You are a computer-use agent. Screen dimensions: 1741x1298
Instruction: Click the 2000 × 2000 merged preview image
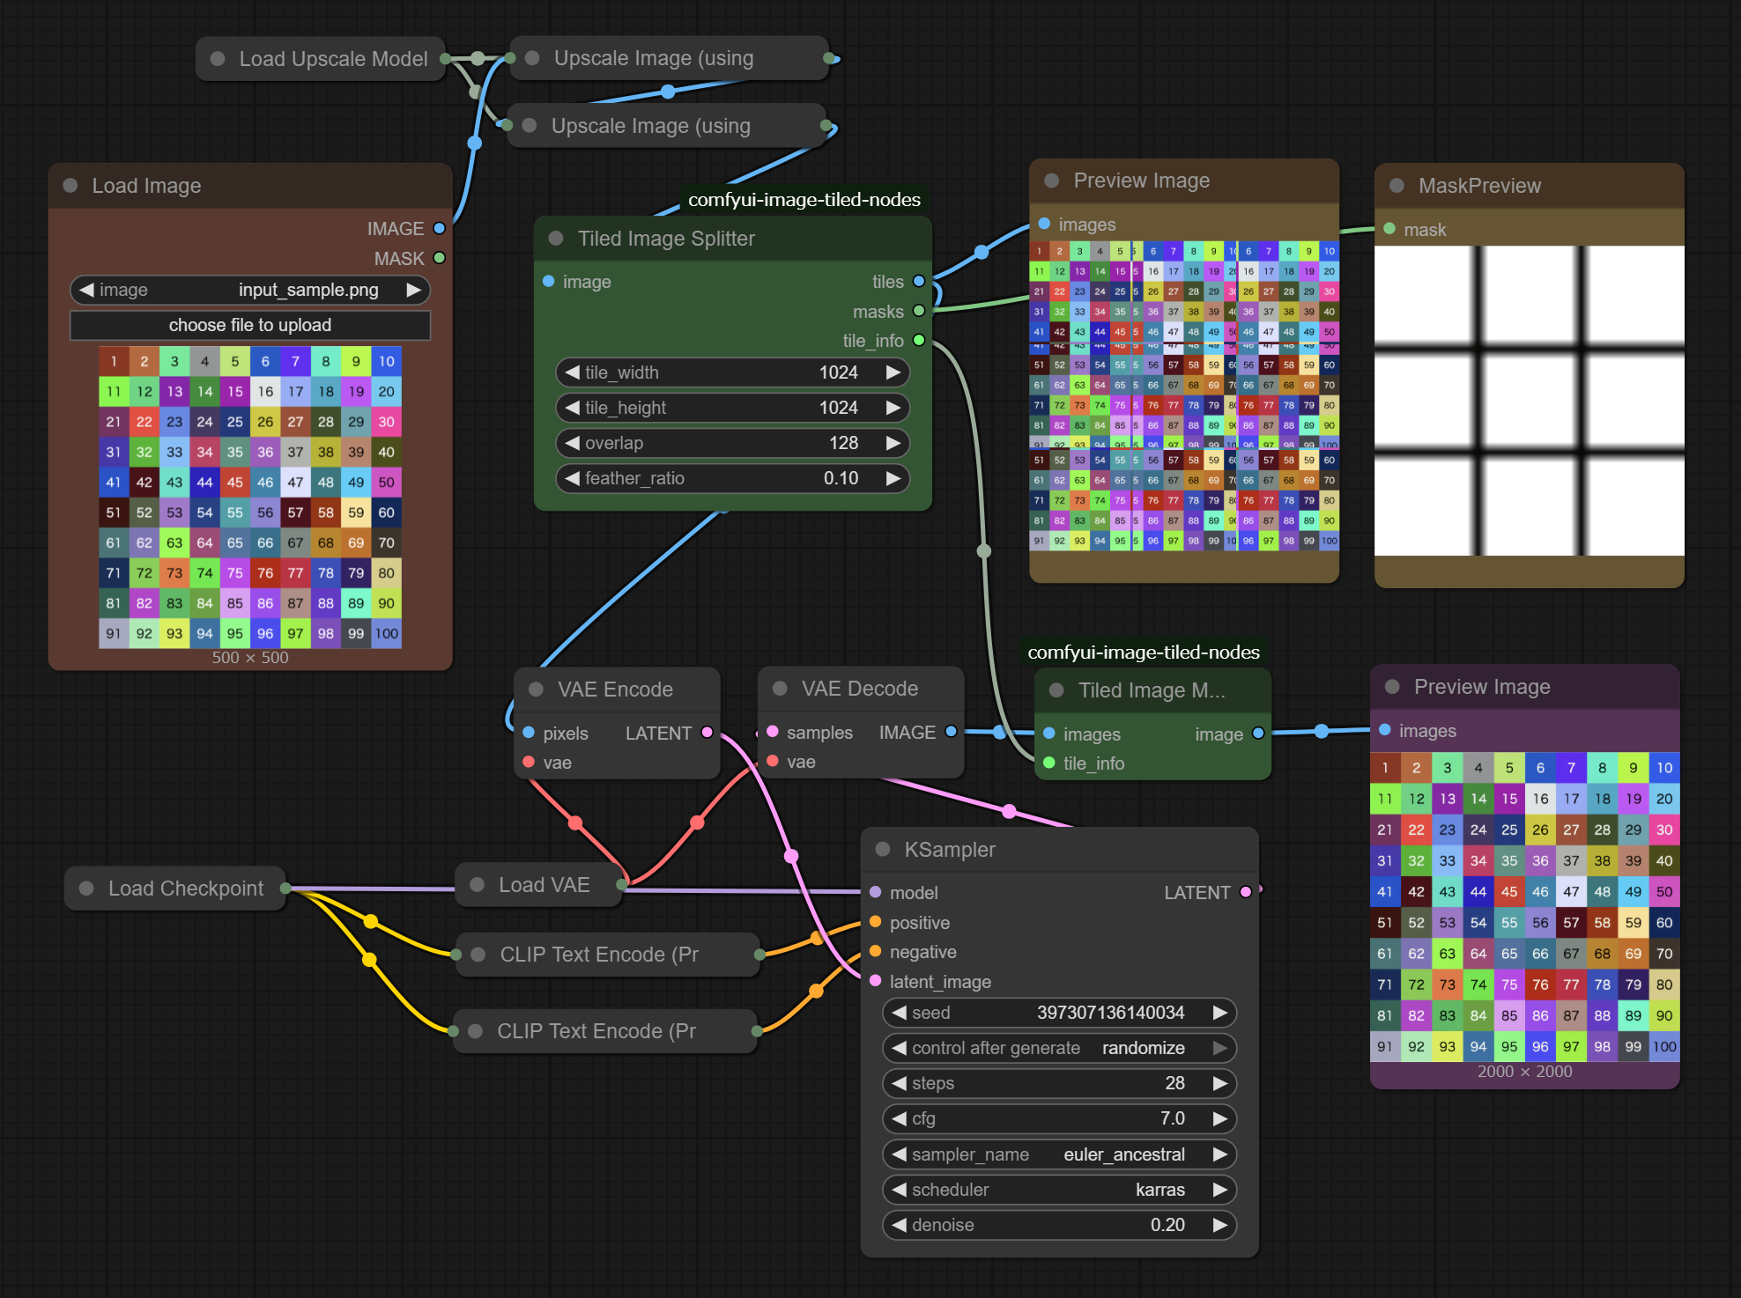click(1524, 907)
